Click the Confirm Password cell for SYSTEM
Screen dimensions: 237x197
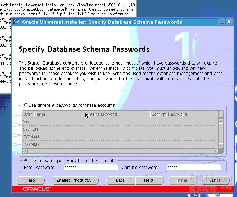[x=182, y=129]
